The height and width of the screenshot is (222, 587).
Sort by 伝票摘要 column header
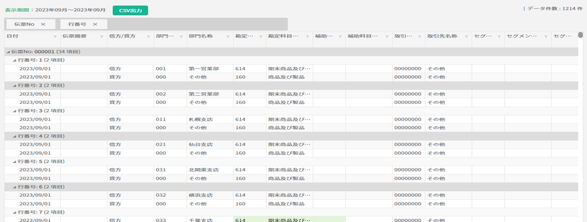[x=75, y=36]
